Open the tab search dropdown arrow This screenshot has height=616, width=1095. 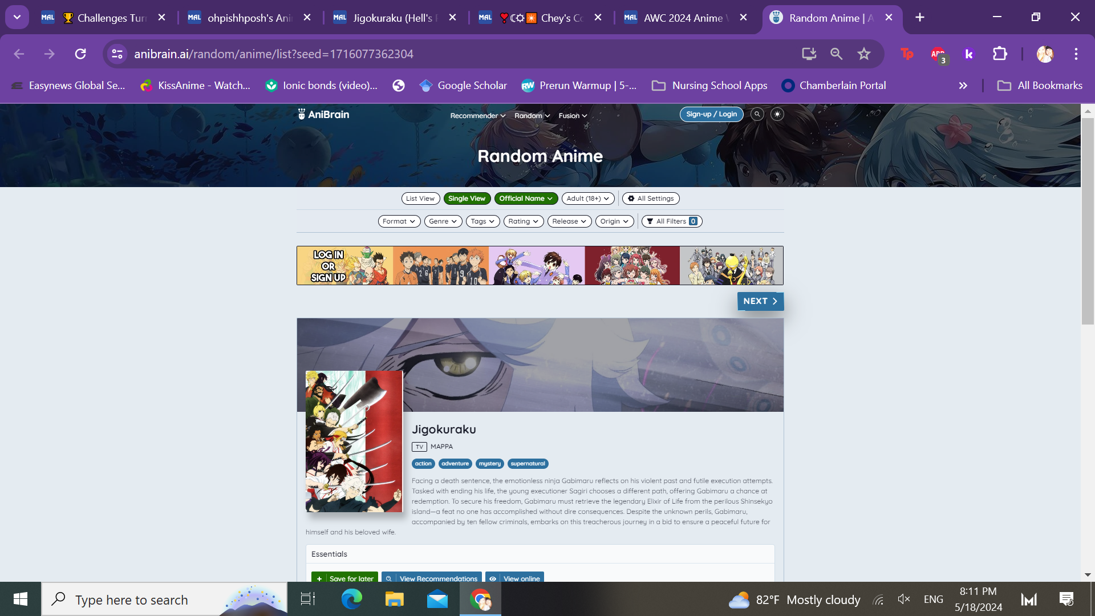(17, 17)
